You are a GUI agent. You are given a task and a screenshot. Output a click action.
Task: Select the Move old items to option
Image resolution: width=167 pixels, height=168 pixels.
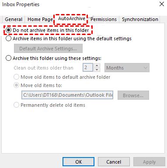pos(38,85)
